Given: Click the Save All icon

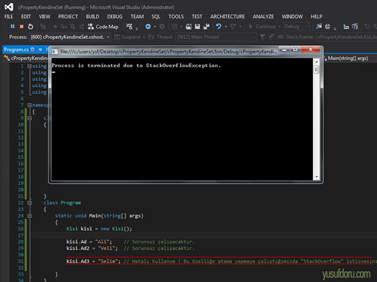Looking at the screenshot, I should [x=206, y=26].
